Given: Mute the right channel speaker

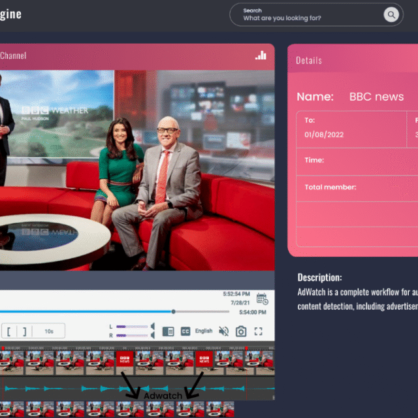Looking at the screenshot, I should (x=153, y=335).
